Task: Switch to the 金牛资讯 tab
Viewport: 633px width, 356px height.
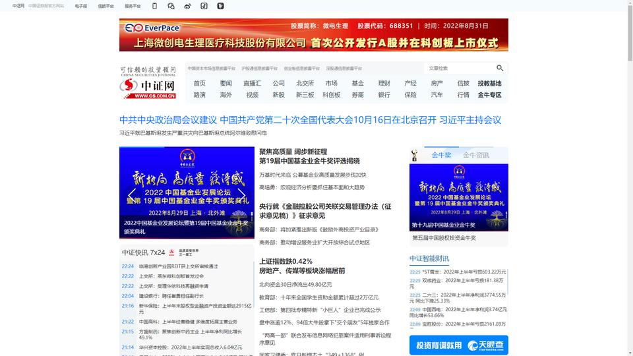Action: click(x=476, y=156)
